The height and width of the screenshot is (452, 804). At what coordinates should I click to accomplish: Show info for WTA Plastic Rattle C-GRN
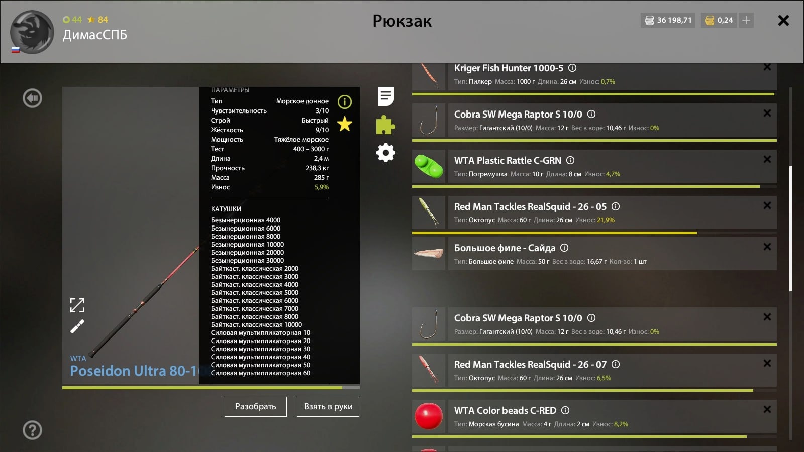pyautogui.click(x=570, y=160)
